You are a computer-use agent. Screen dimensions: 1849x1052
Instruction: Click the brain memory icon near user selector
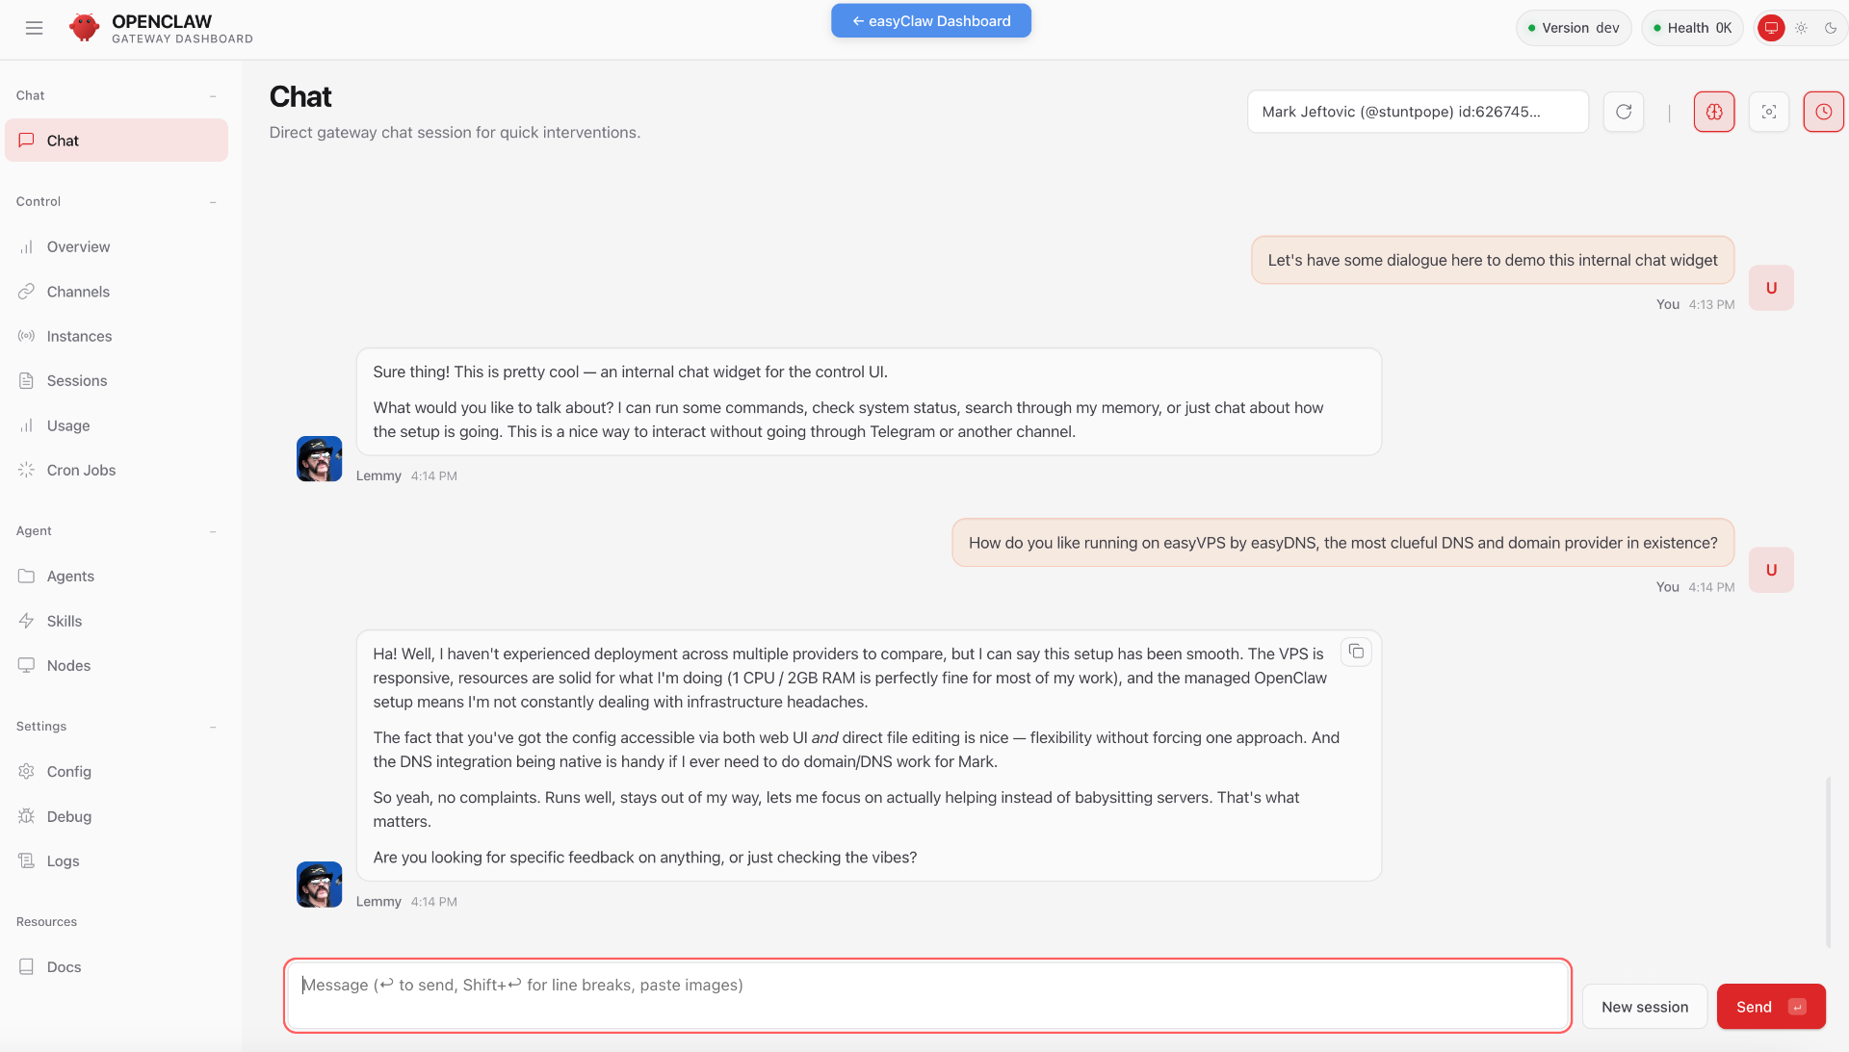tap(1713, 111)
